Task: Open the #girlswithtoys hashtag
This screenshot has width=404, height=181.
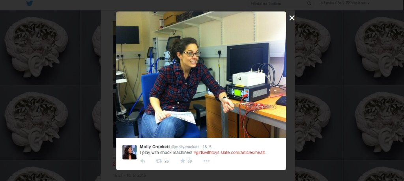Action: pos(206,153)
